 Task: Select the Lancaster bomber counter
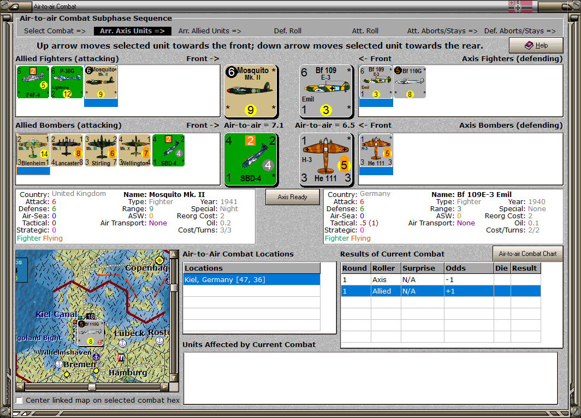67,150
